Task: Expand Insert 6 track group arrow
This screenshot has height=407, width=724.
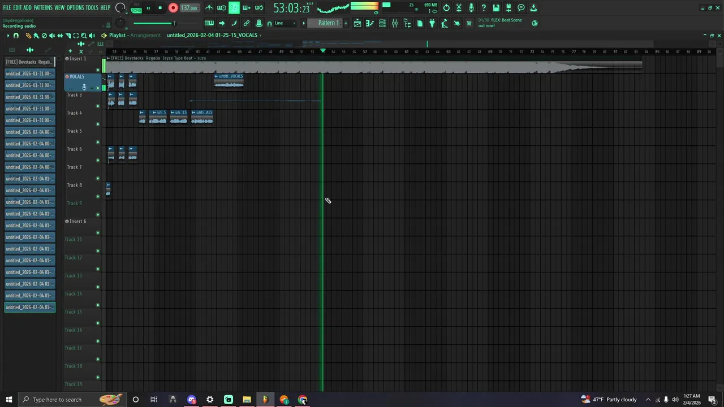Action: click(67, 221)
